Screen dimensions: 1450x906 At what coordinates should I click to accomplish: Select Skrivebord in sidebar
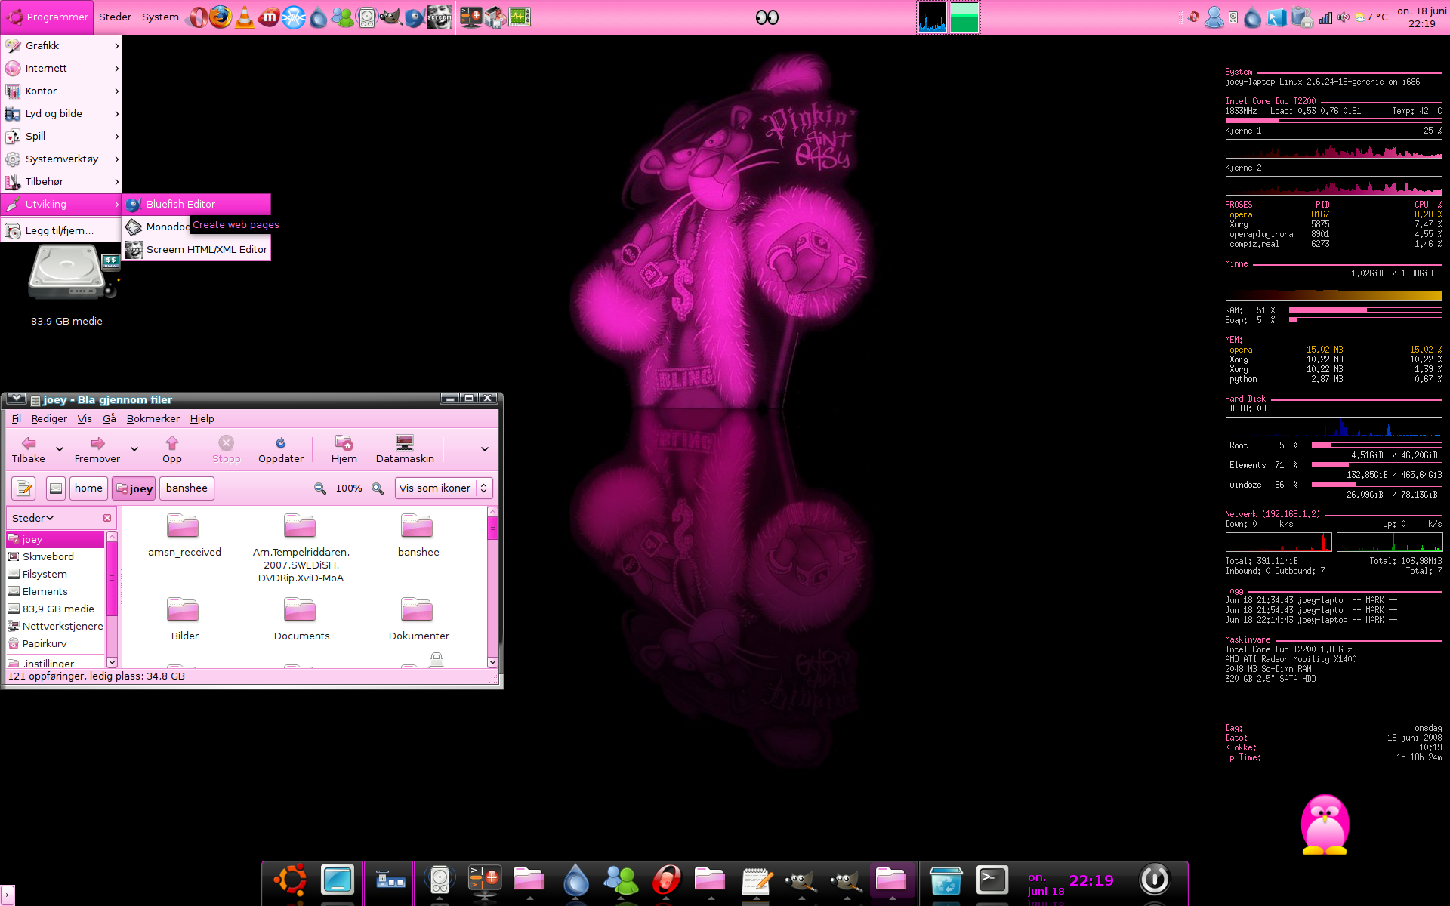[x=55, y=556]
